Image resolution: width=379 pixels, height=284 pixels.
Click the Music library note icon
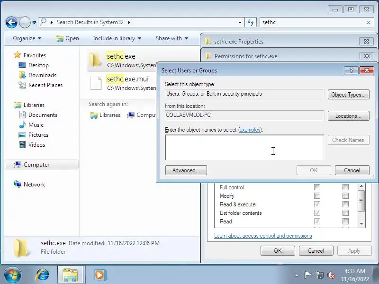22,124
